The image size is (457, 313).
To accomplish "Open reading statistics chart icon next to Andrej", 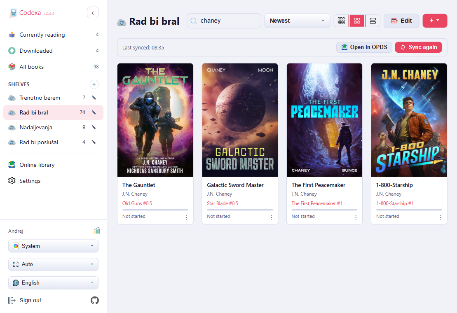I will [97, 231].
